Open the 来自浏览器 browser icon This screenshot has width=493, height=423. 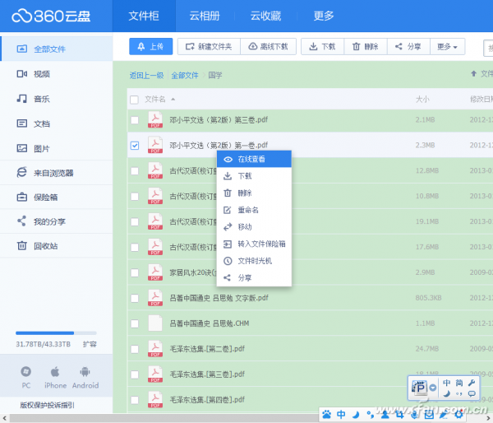[x=21, y=172]
